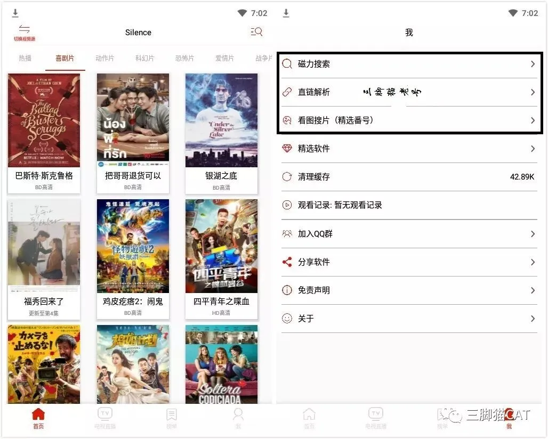
Task: Click the 关于 smiley icon
Action: 287,319
